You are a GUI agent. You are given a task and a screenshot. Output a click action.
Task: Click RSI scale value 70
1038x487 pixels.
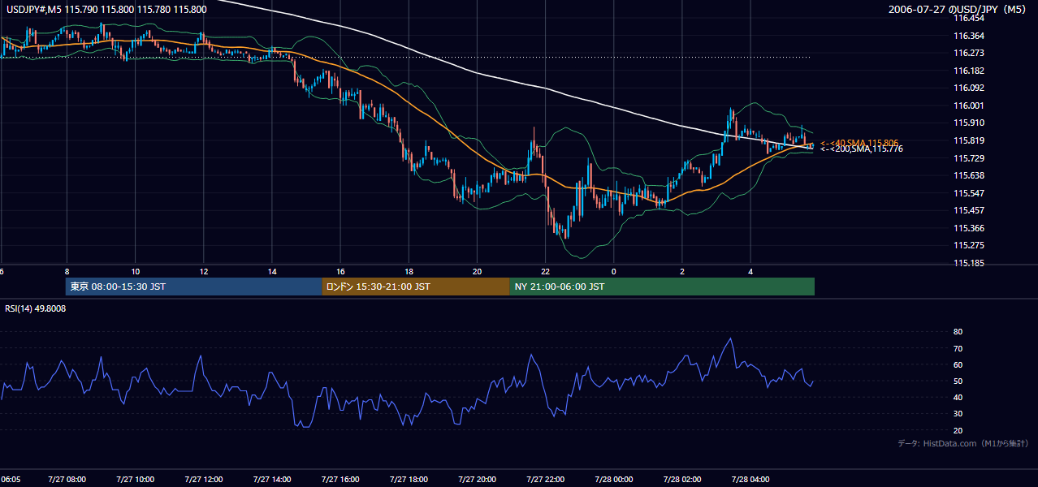958,348
